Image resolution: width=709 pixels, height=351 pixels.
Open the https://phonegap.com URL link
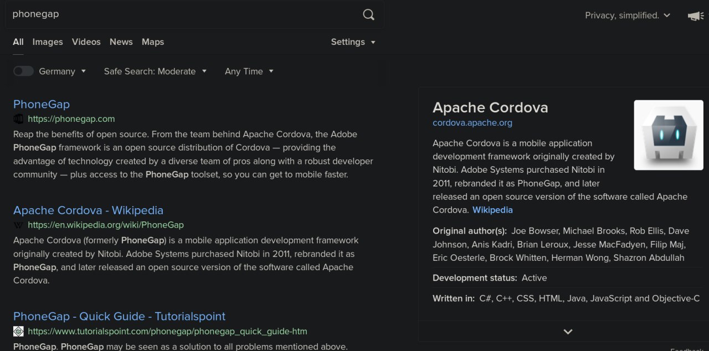click(71, 119)
